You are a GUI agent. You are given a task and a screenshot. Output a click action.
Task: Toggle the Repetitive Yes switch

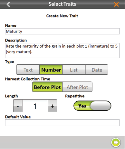pos(92,106)
